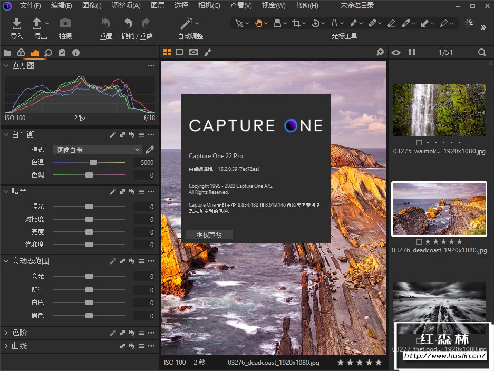Click the Import (导入) icon
The image size is (494, 371).
17,23
